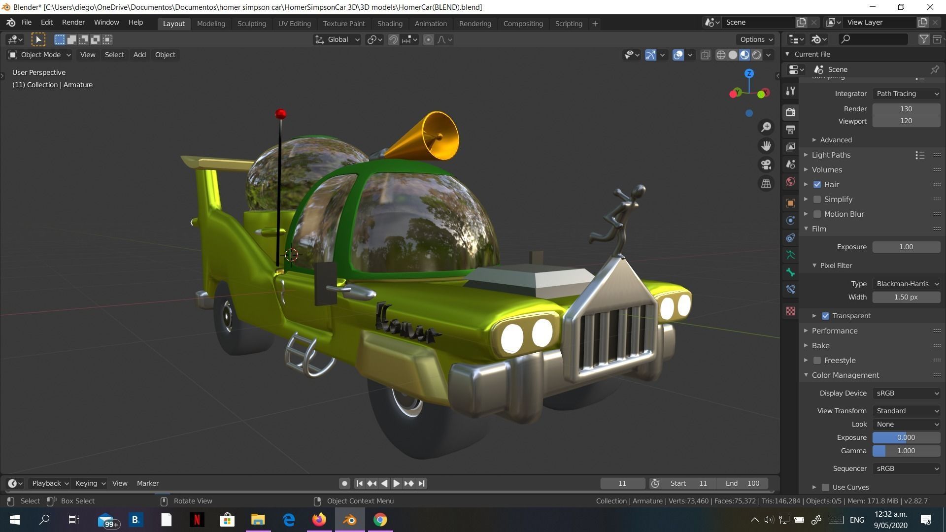Open the View Transform Standard dropdown
The height and width of the screenshot is (532, 946).
click(x=906, y=411)
